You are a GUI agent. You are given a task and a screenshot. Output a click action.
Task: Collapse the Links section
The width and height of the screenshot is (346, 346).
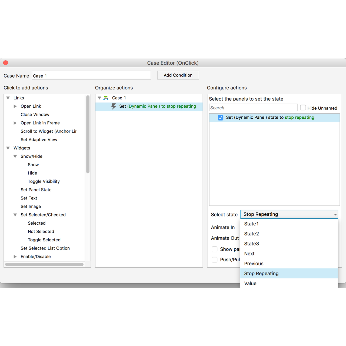point(8,98)
